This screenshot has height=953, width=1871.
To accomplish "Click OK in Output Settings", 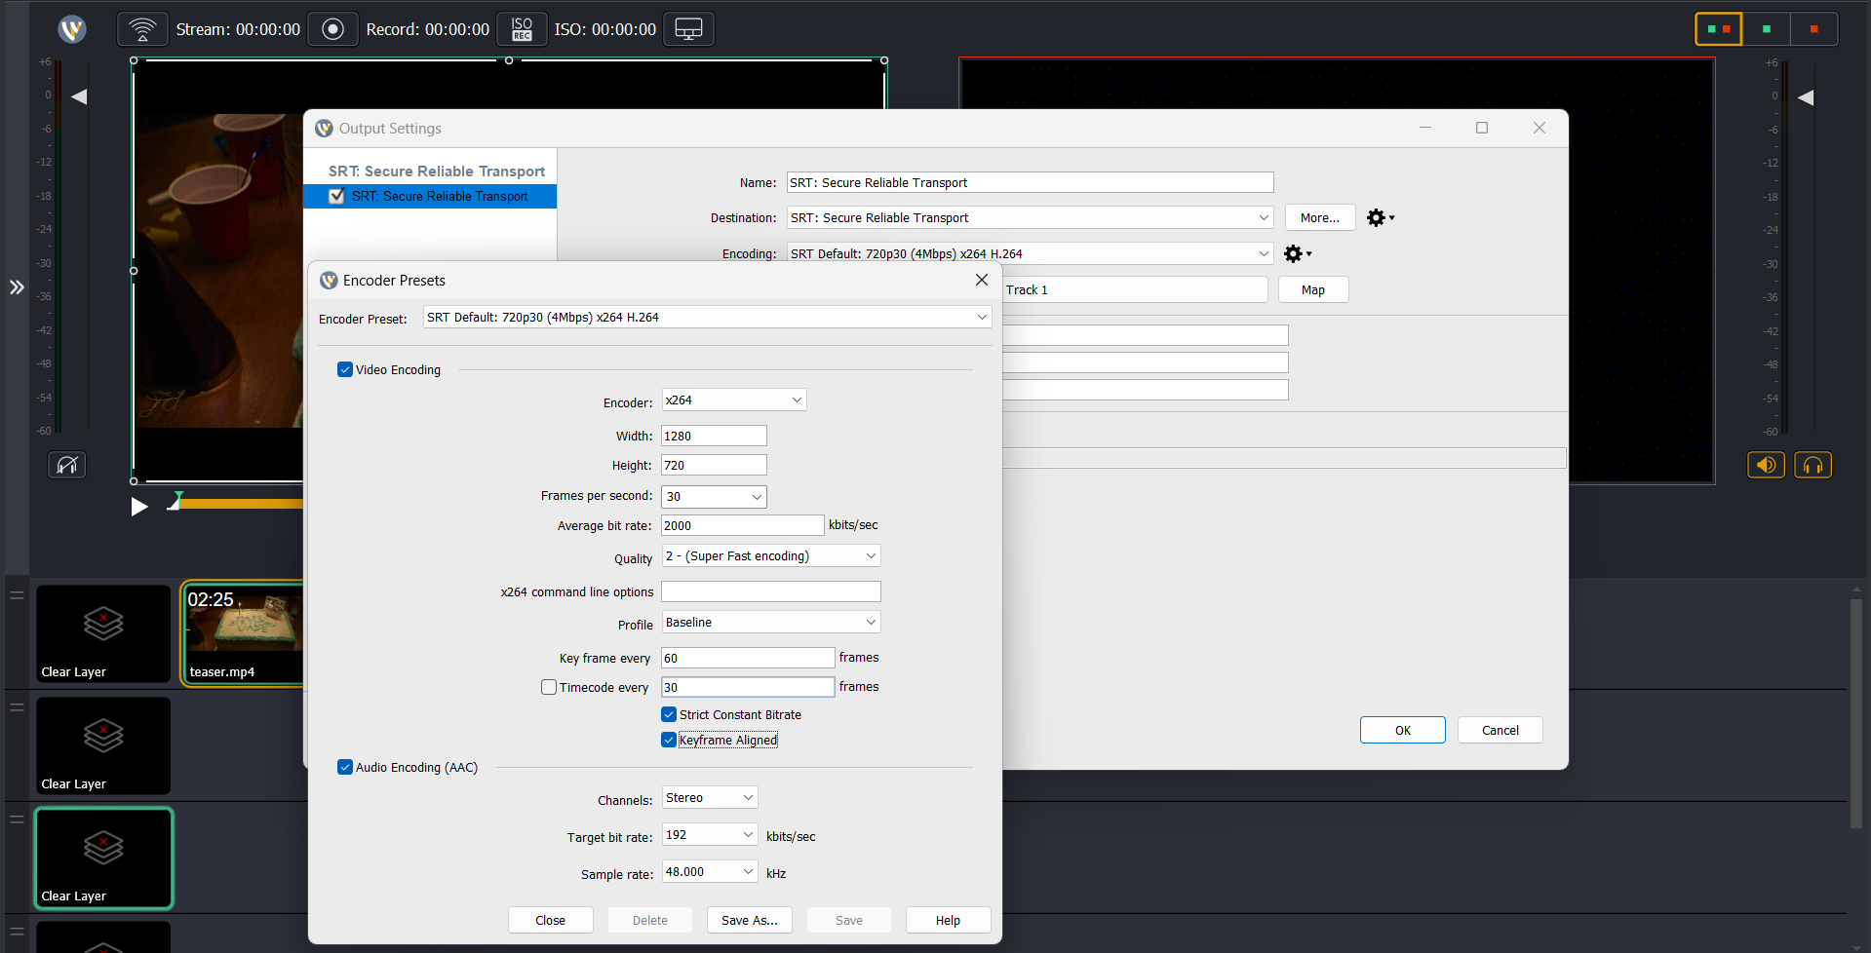I will coord(1402,730).
